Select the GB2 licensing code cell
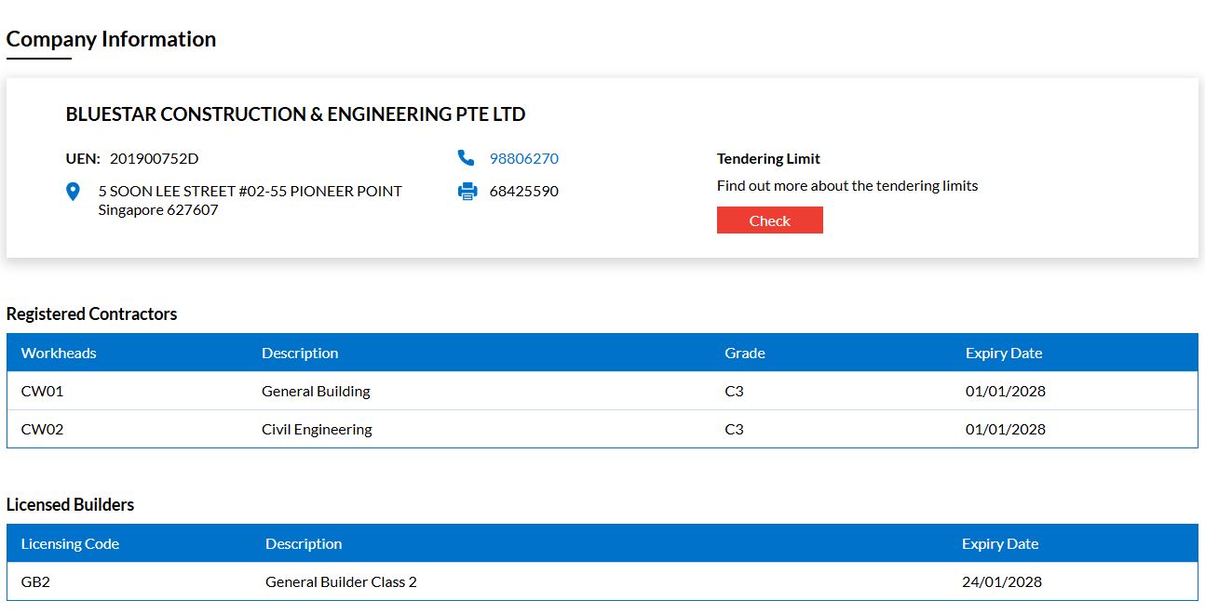1205x614 pixels. tap(34, 582)
